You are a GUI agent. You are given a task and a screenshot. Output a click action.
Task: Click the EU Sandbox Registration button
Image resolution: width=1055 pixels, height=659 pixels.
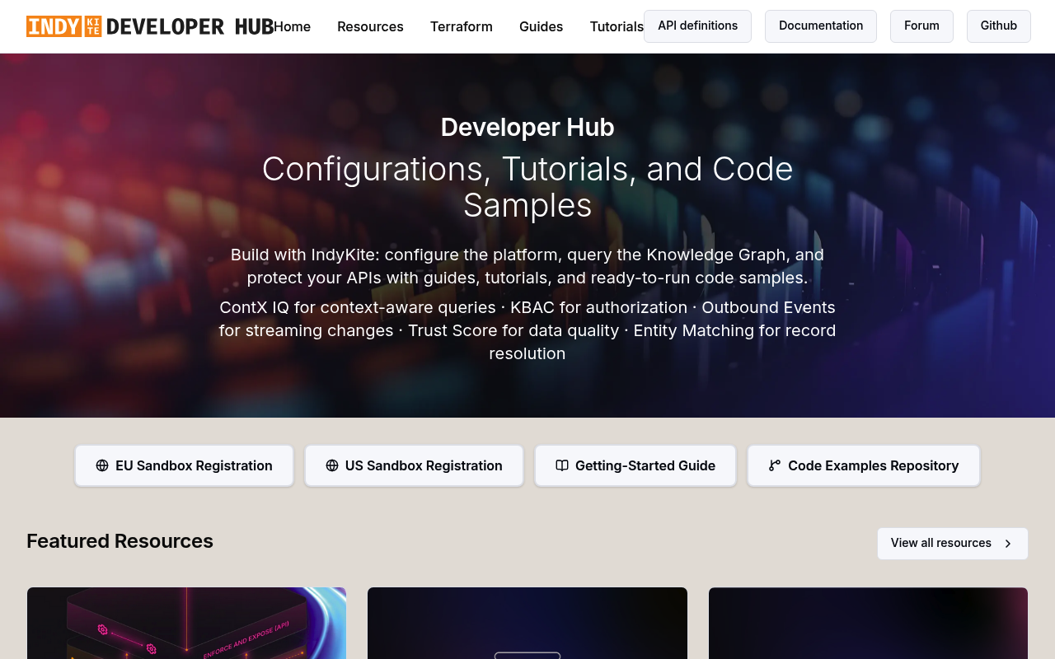point(184,465)
